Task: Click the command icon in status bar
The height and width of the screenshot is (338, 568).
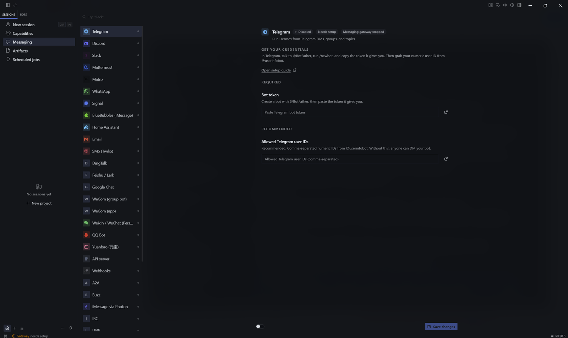Action: [5, 336]
